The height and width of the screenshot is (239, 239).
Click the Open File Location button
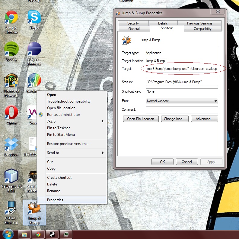(141, 119)
